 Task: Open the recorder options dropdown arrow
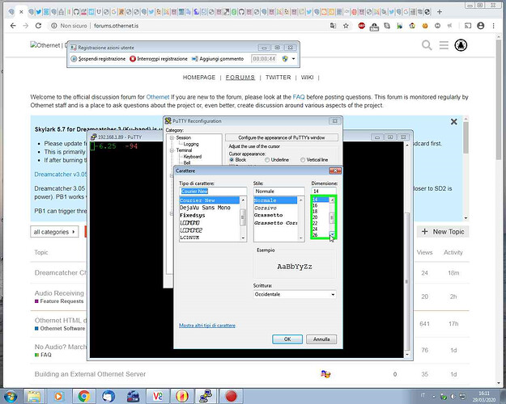(293, 59)
